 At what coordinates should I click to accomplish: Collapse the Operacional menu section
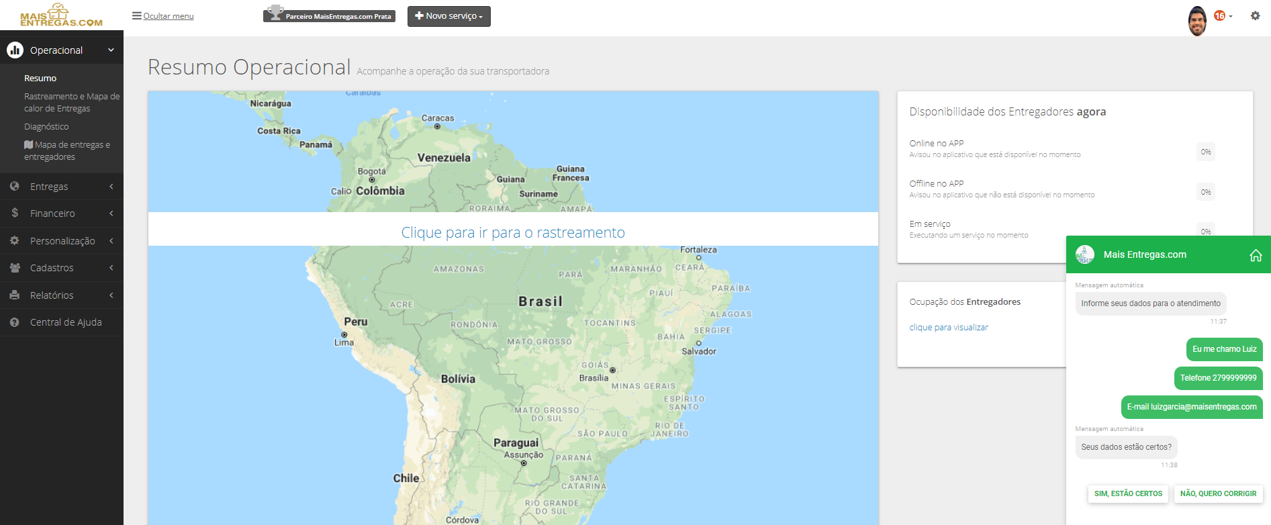pos(111,50)
